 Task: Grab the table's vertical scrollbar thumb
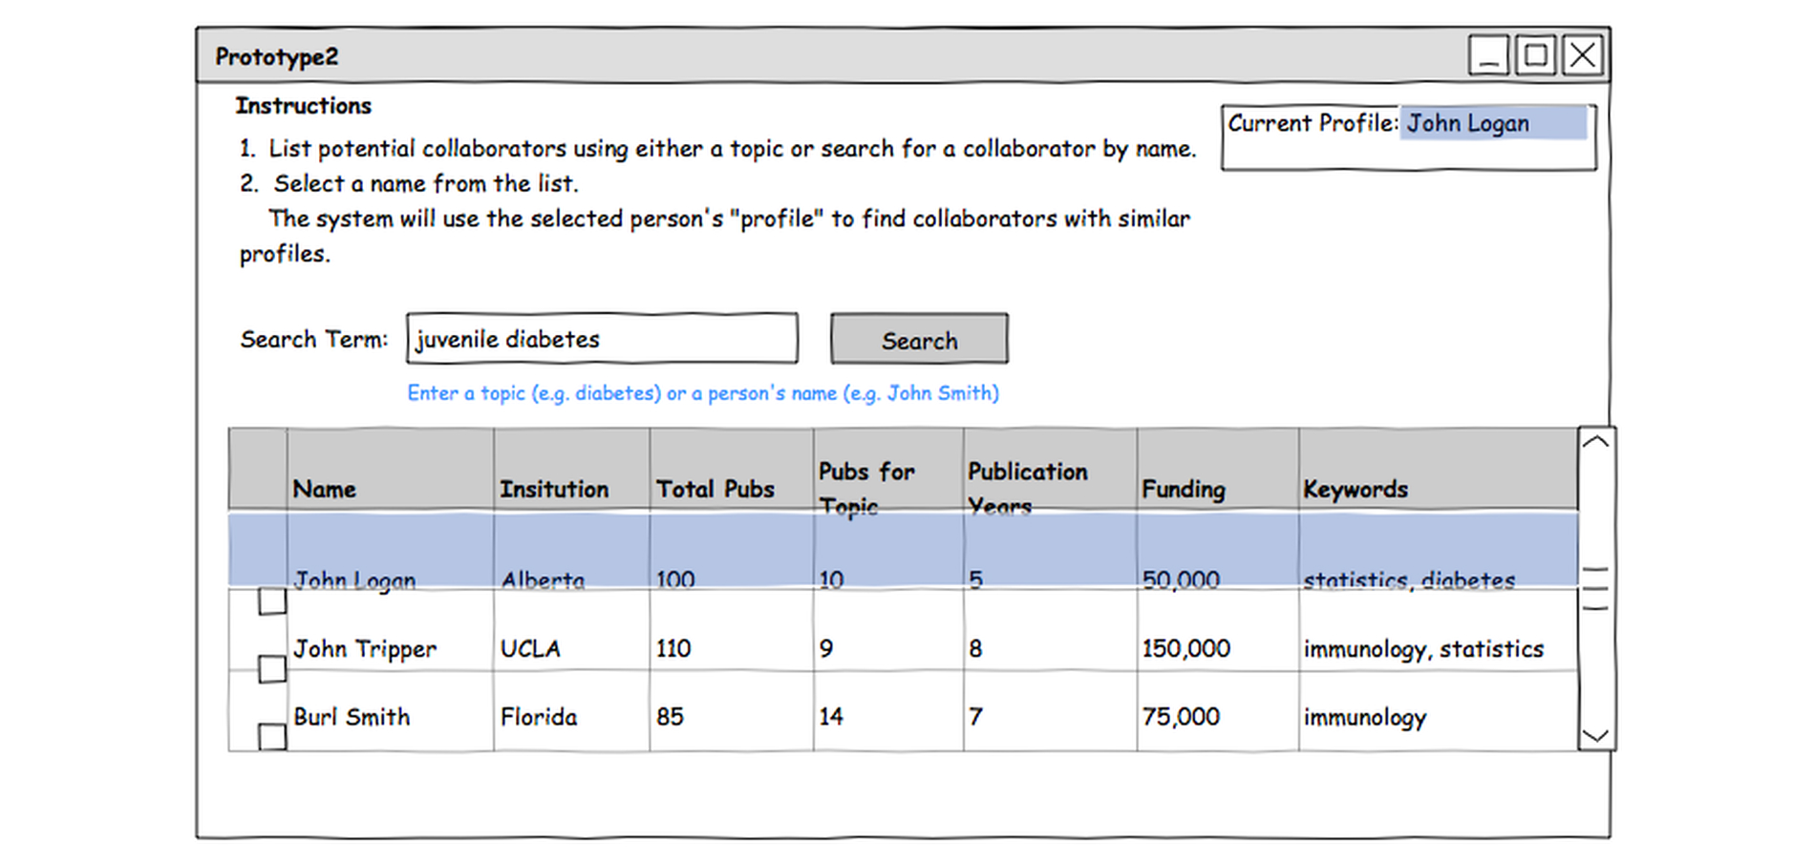pos(1595,588)
